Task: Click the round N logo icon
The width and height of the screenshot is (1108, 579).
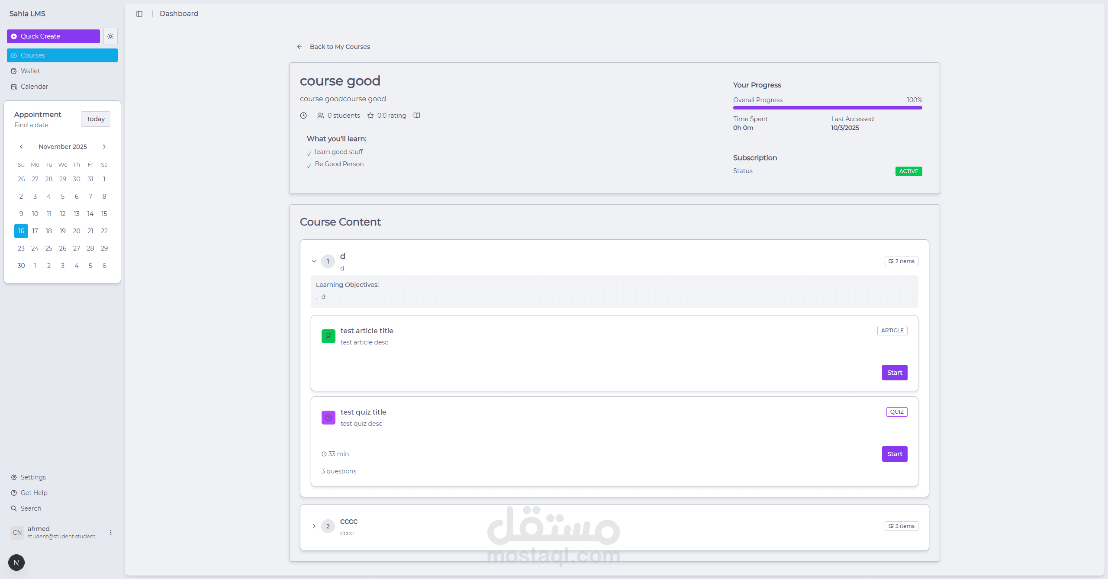Action: (x=16, y=563)
